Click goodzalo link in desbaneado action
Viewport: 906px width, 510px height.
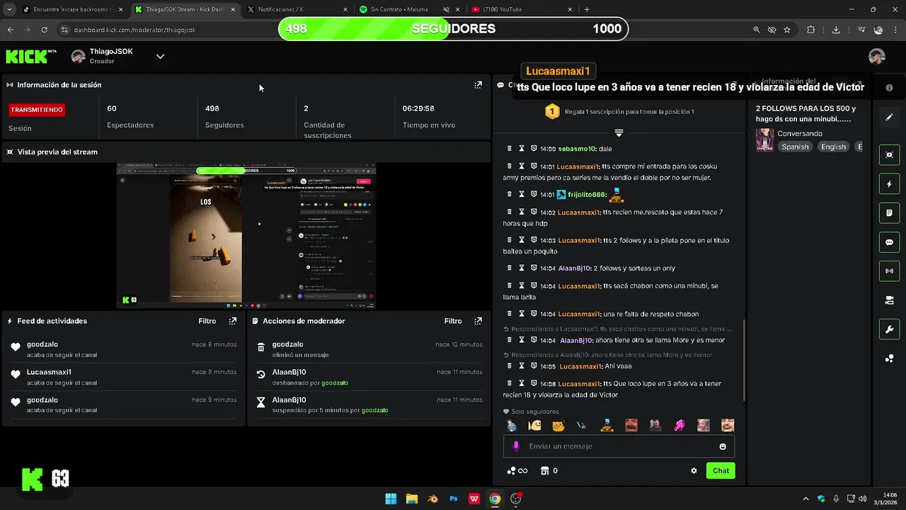tap(335, 382)
